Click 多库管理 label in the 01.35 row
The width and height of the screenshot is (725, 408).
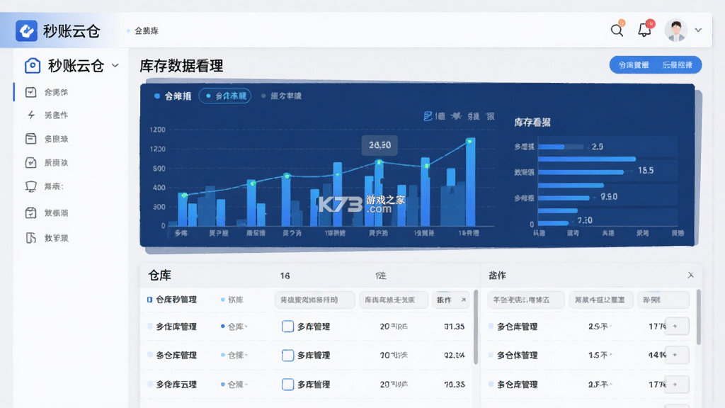(x=314, y=327)
